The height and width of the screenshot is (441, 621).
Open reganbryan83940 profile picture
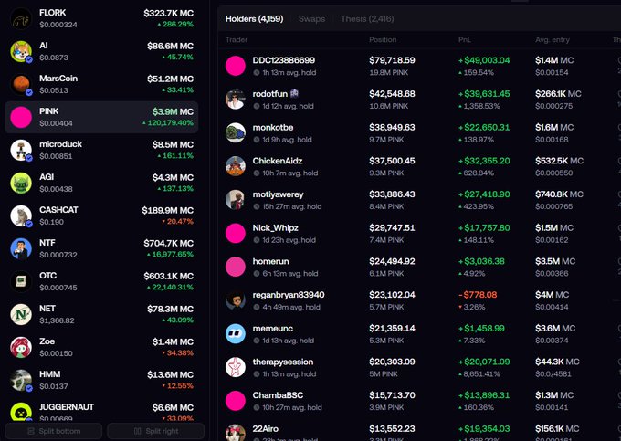pos(236,300)
